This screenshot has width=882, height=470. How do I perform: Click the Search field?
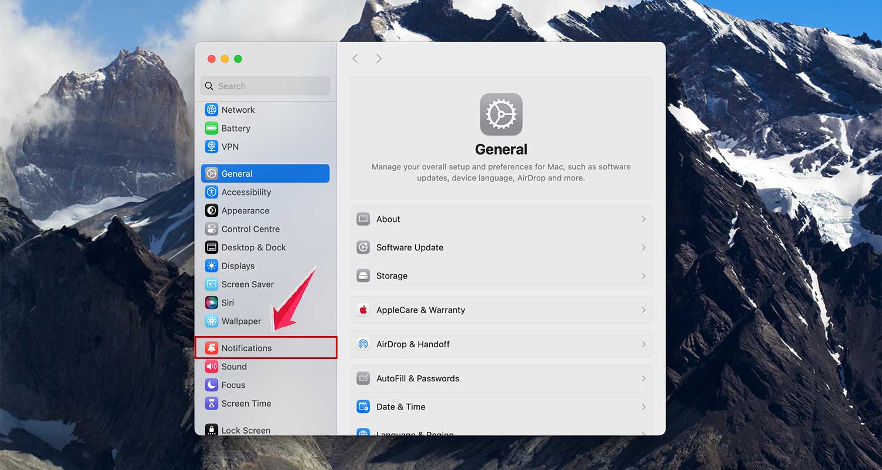(x=265, y=86)
